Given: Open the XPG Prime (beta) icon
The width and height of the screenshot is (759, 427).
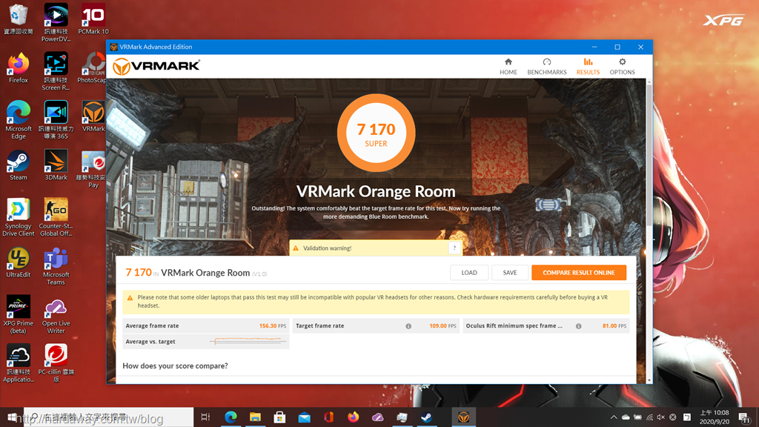Looking at the screenshot, I should pos(18,314).
